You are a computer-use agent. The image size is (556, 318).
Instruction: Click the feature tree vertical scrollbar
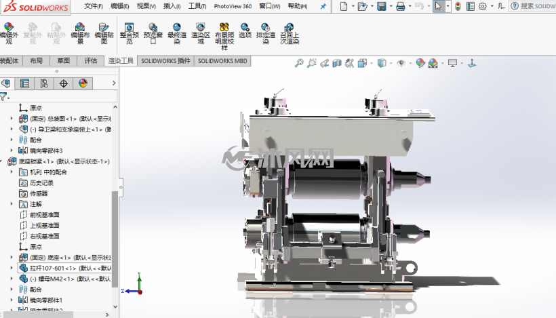tap(115, 239)
